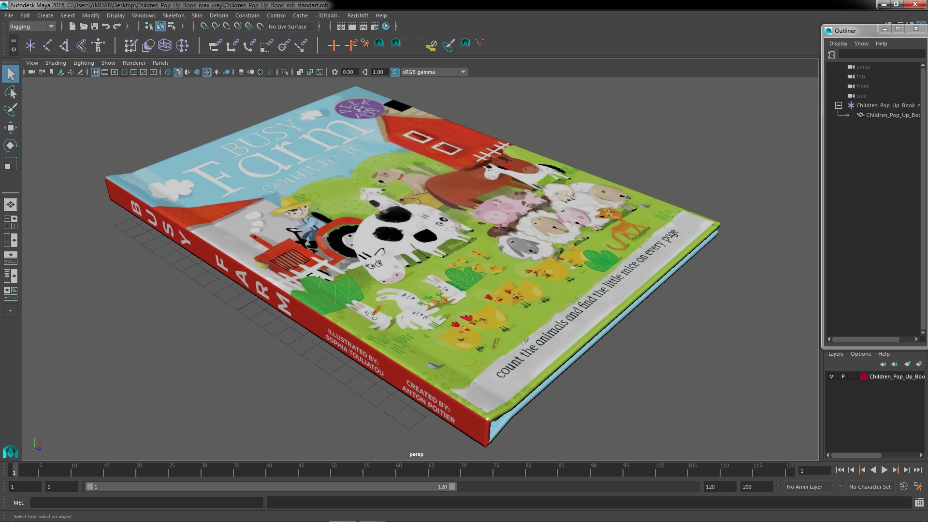Open the Deform menu
Screen dimensions: 928x522
219,15
